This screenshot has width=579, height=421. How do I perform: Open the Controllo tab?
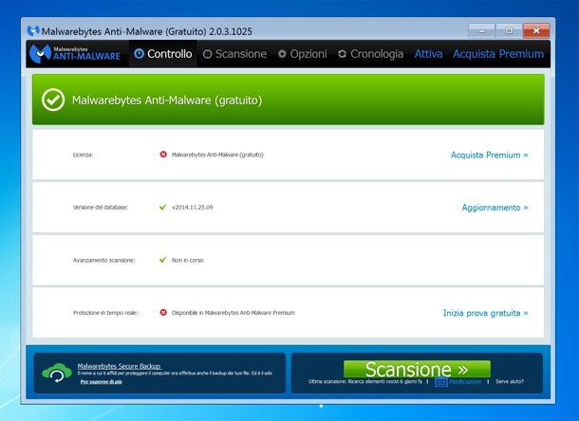click(x=163, y=54)
